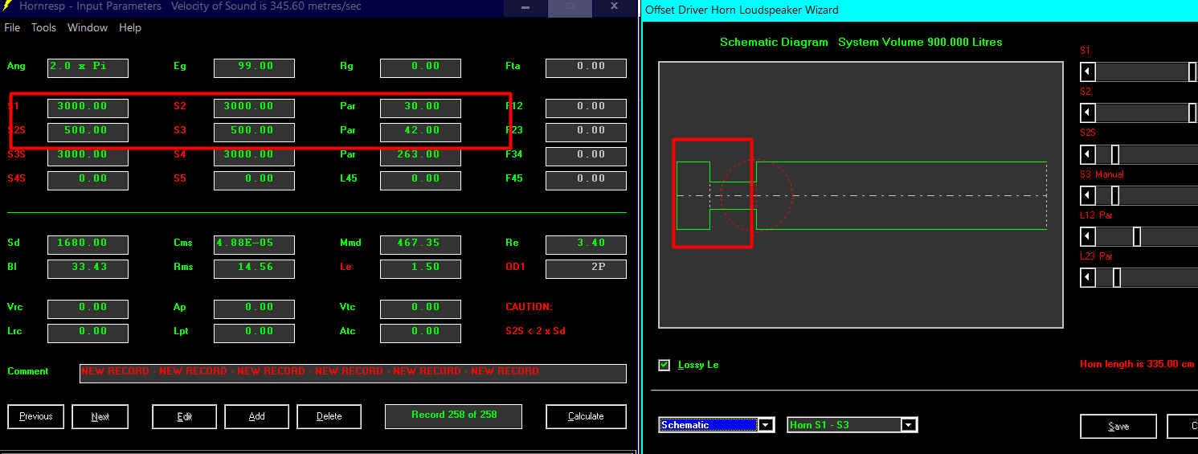The height and width of the screenshot is (454, 1198).
Task: Click the S2 slider left arrow
Action: point(1088,112)
